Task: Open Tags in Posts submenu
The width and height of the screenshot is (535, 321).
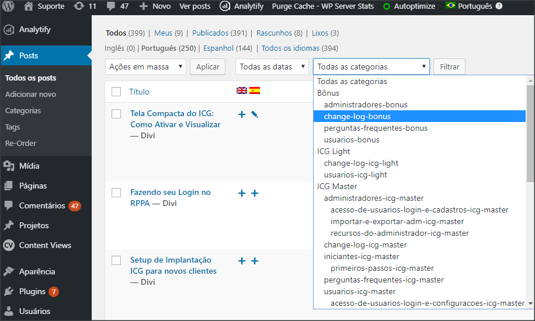Action: [12, 127]
